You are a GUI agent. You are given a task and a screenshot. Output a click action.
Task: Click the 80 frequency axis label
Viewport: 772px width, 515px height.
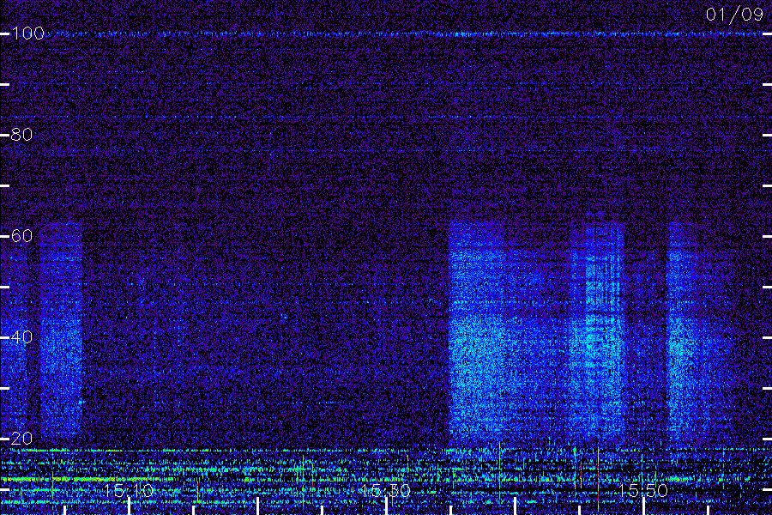21,135
